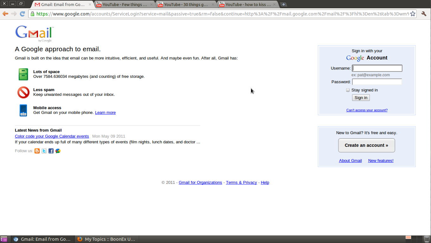Image resolution: width=431 pixels, height=243 pixels.
Task: Reload the page with the refresh icon
Action: point(22,14)
